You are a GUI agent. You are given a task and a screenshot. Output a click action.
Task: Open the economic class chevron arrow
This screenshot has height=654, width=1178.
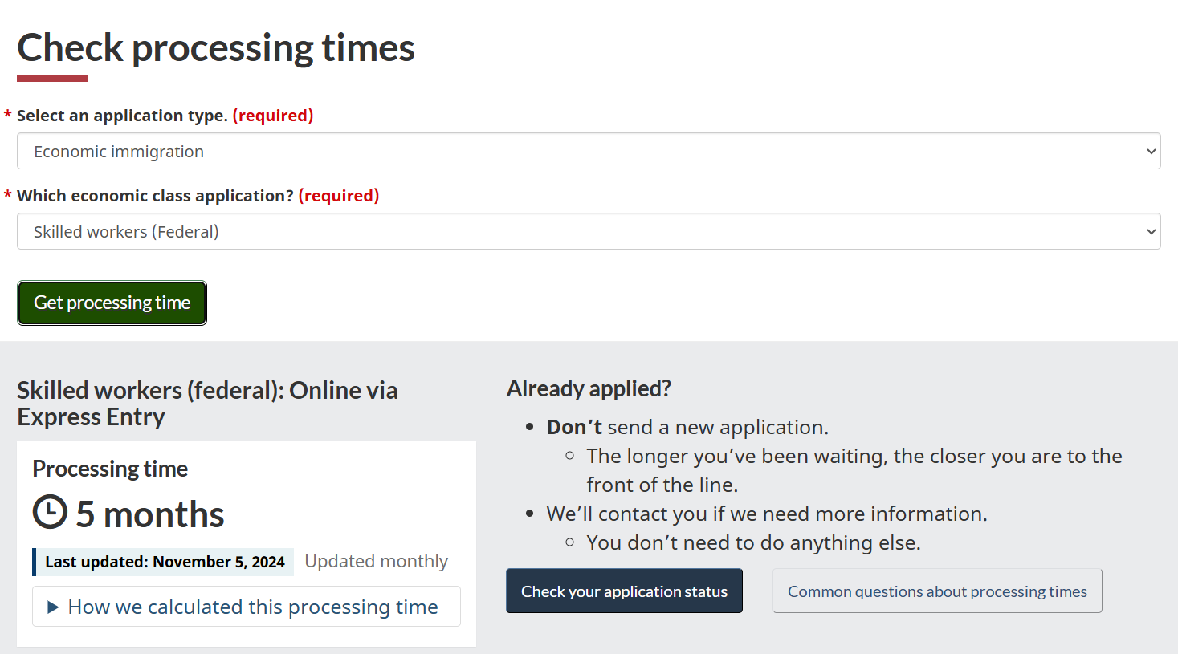1151,232
